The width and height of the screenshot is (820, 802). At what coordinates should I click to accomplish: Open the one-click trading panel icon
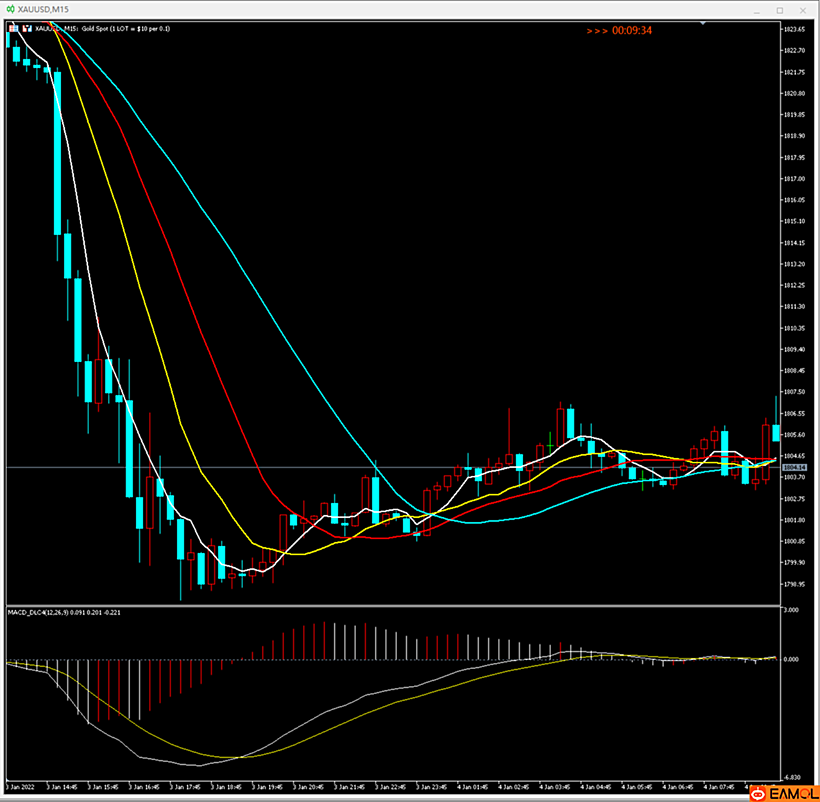tap(13, 29)
